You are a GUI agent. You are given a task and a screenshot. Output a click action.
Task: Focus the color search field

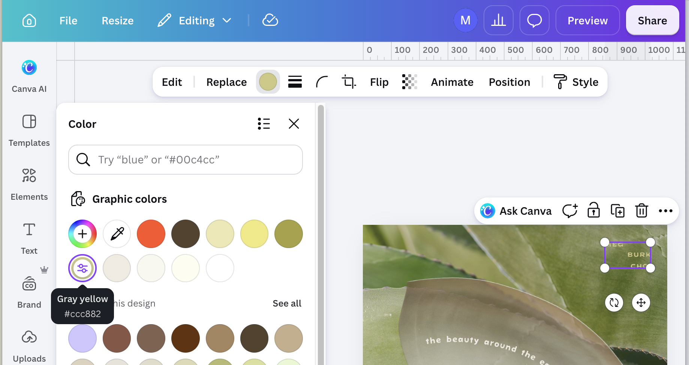[x=186, y=160]
